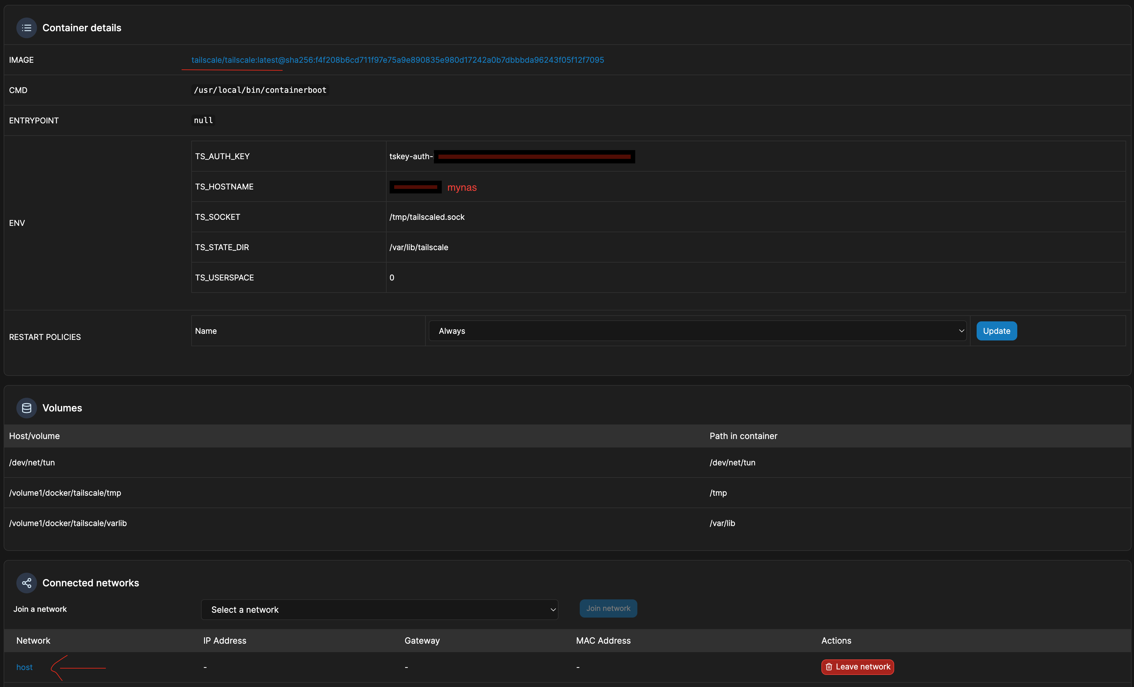Click the Container details list icon

27,28
